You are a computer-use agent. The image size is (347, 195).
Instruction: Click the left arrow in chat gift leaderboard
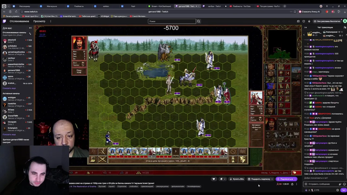(304, 34)
